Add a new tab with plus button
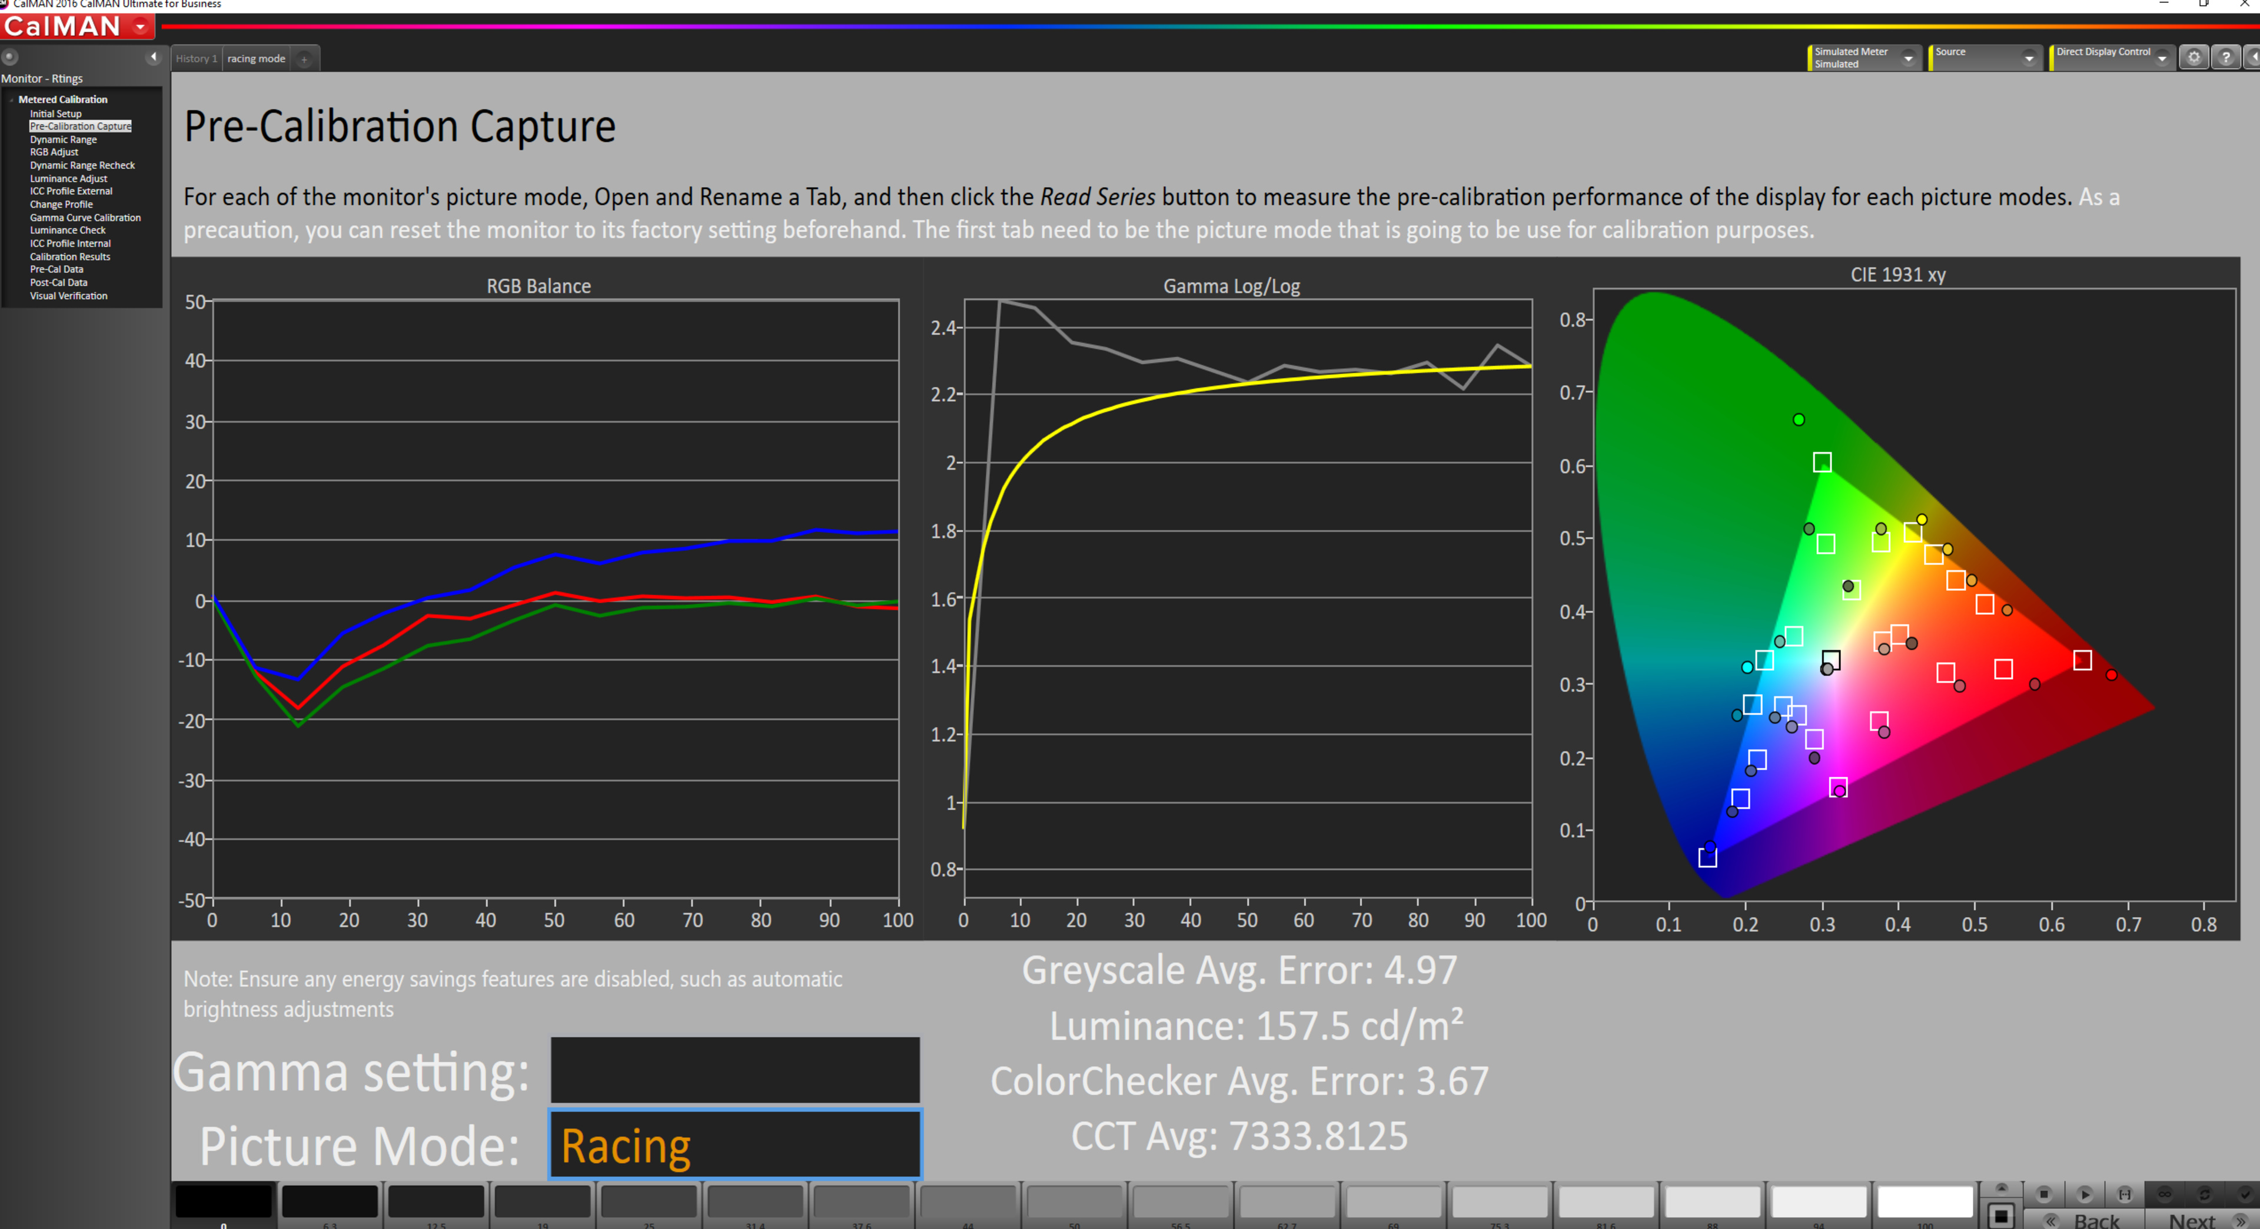 pyautogui.click(x=304, y=59)
